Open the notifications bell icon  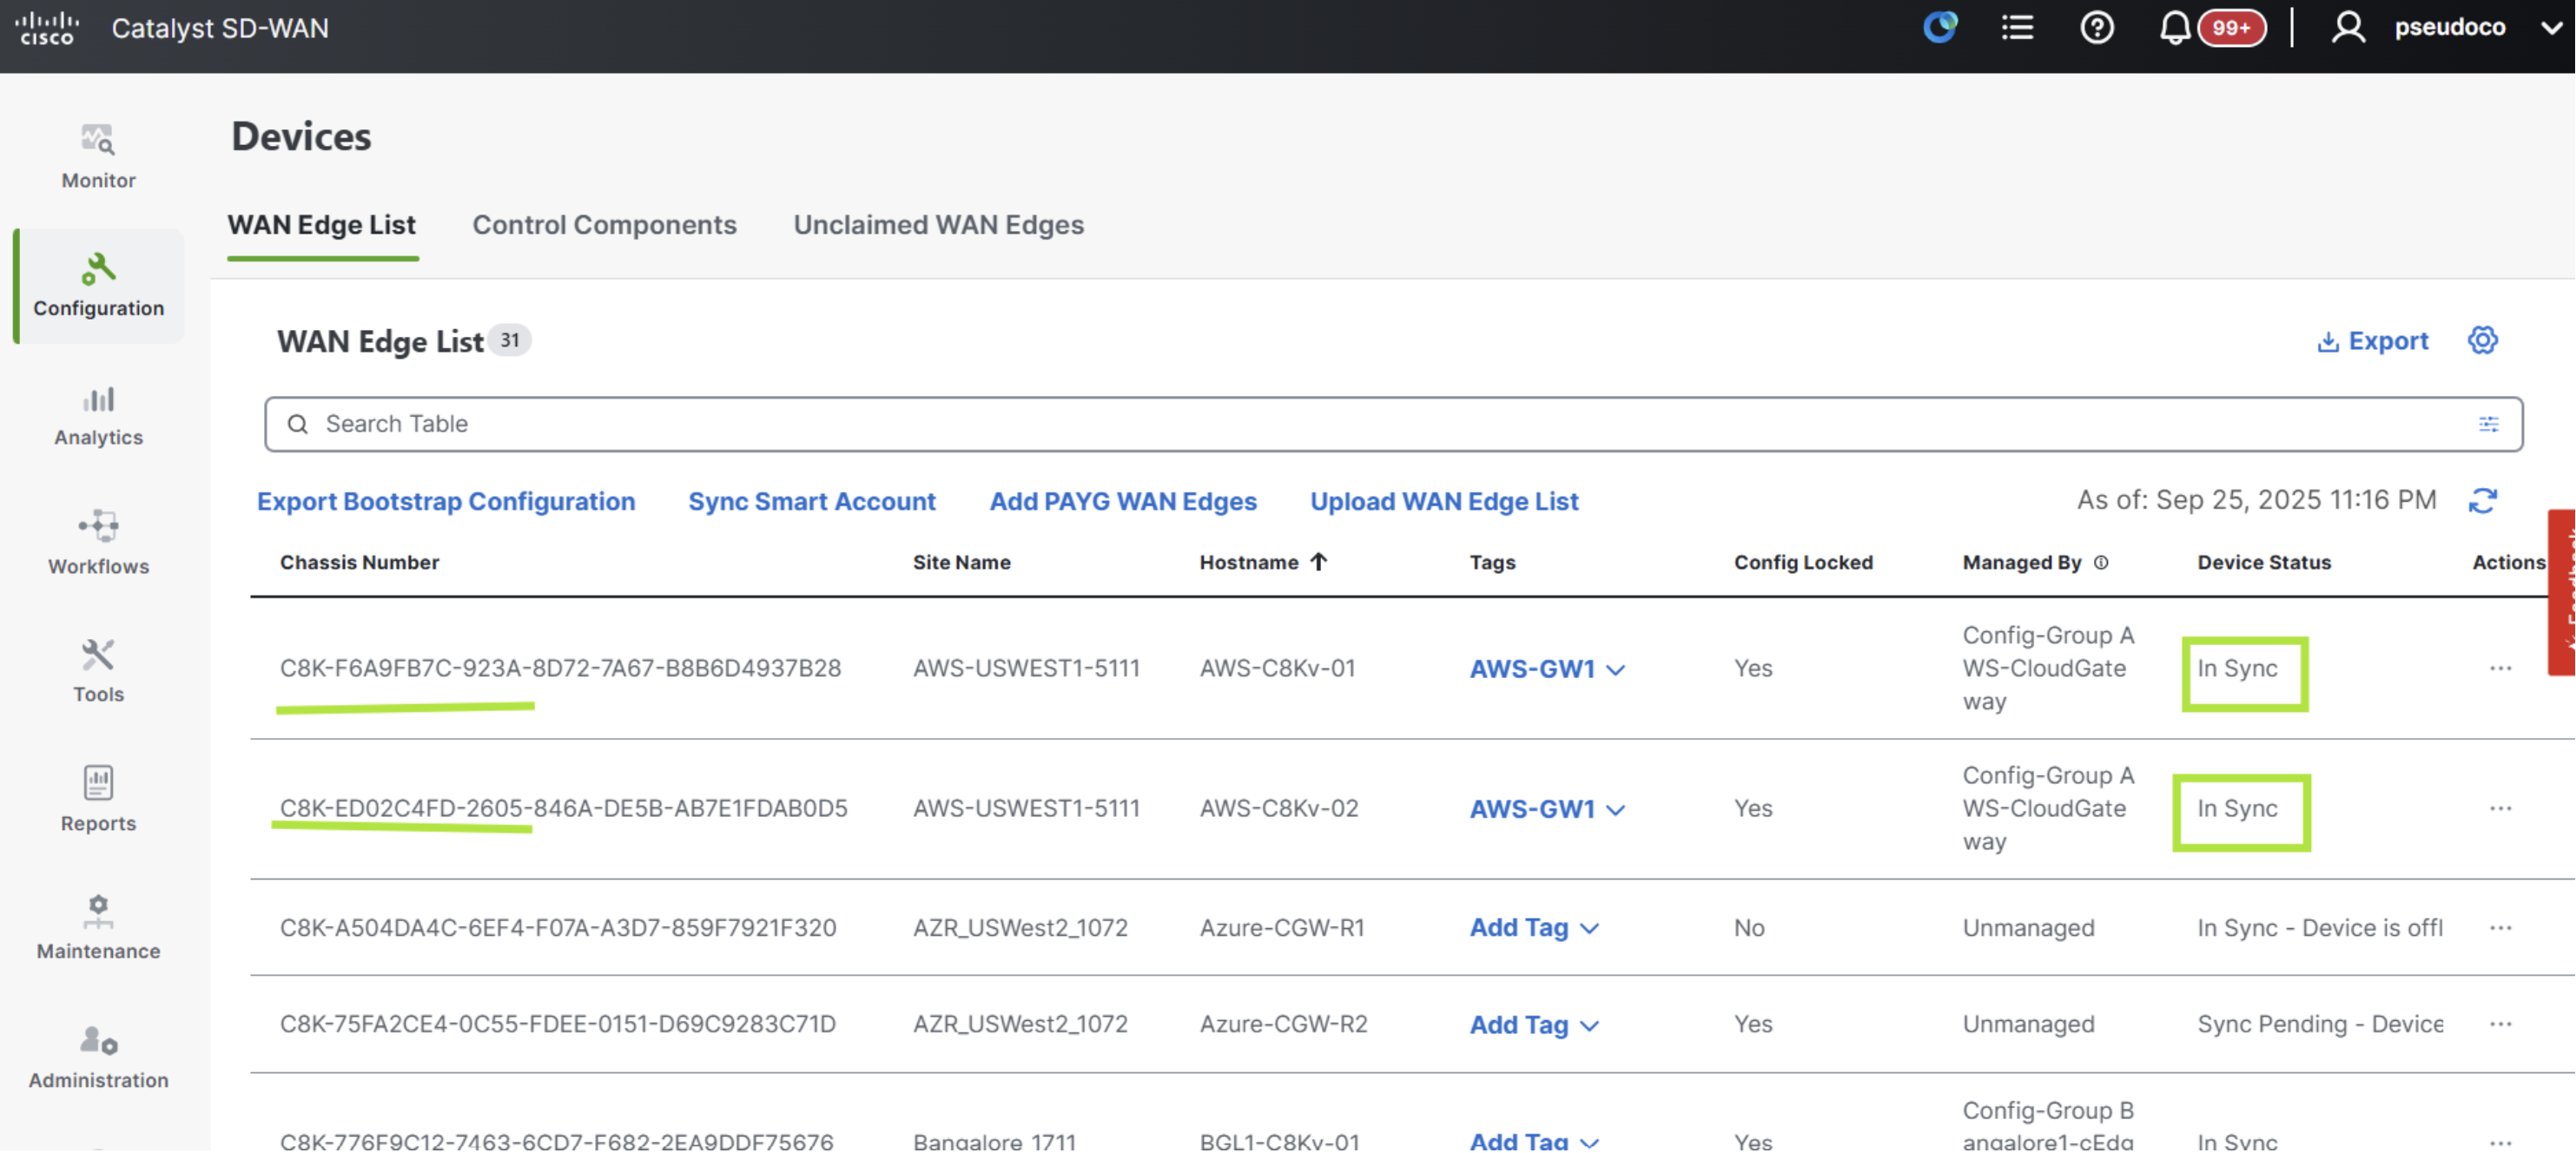pos(2174,27)
